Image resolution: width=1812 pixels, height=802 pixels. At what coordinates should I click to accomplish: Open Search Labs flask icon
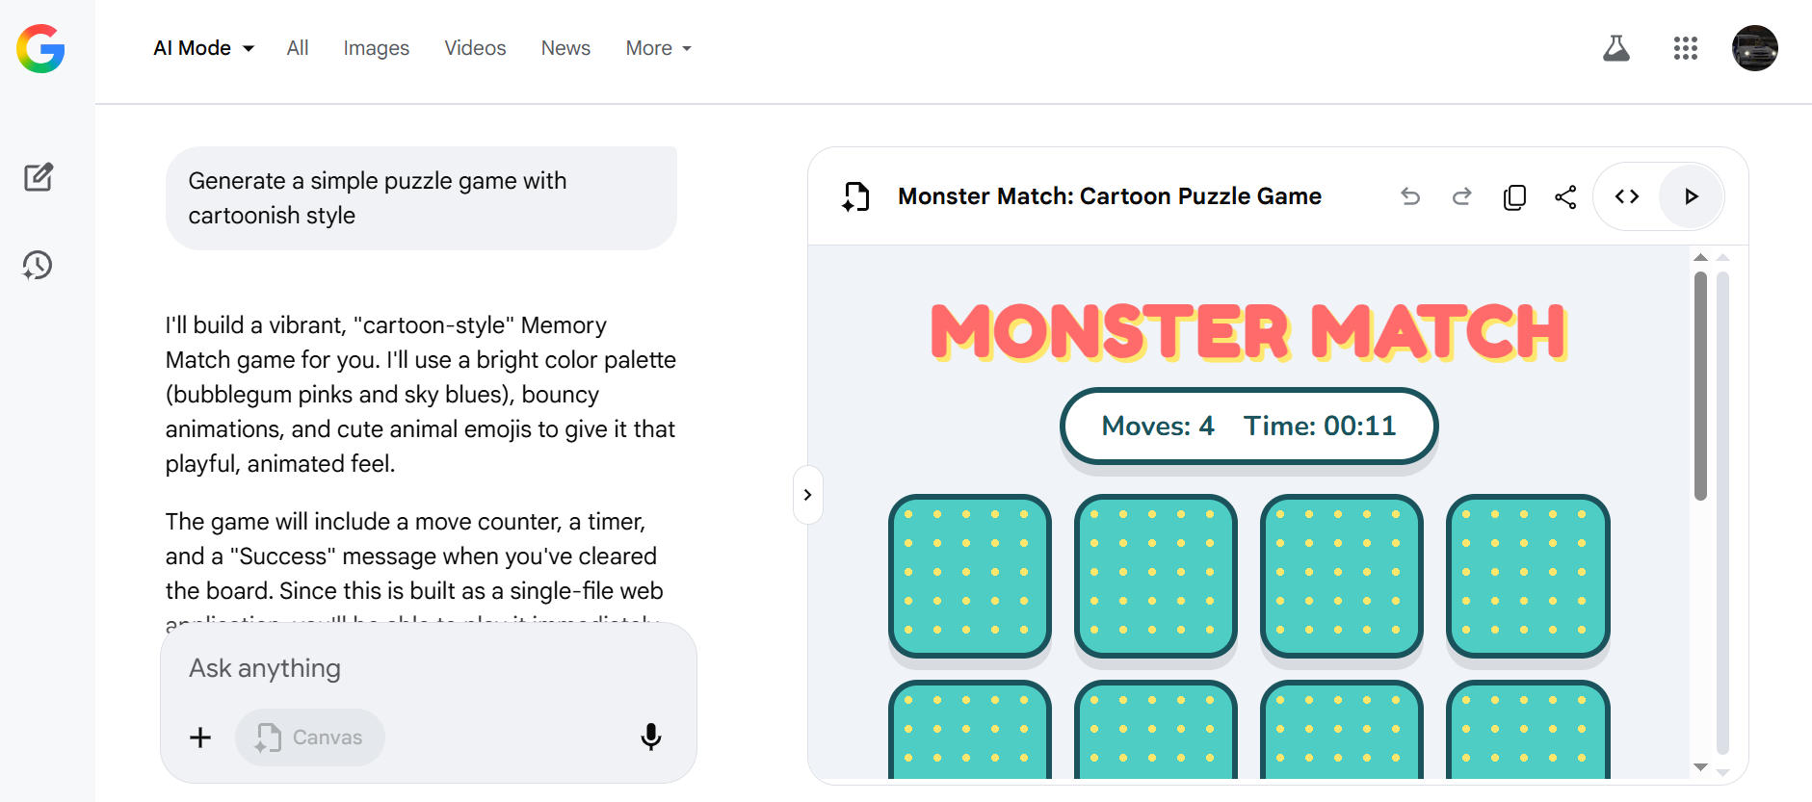pos(1615,48)
